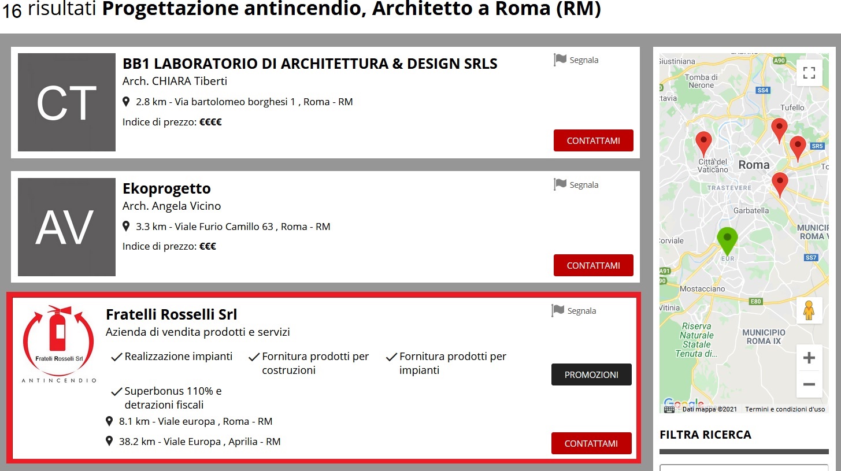The image size is (841, 471).
Task: Click CONTATTAMI for Fratelli Rosselli Srl
Action: tap(591, 443)
